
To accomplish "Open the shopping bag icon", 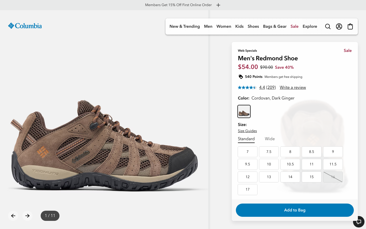I will pos(350,26).
